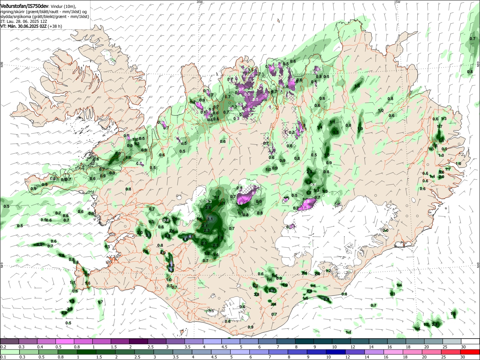Pick the bright pink 0.5 swatch in snow scale
This screenshot has height=360, width=480.
(x=65, y=342)
